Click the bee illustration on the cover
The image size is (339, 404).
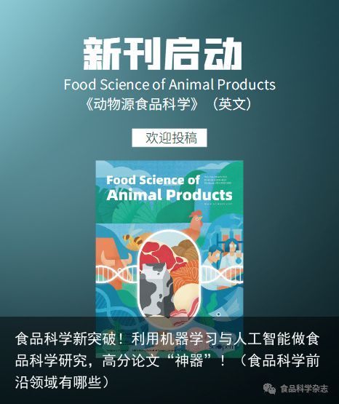[x=132, y=239]
